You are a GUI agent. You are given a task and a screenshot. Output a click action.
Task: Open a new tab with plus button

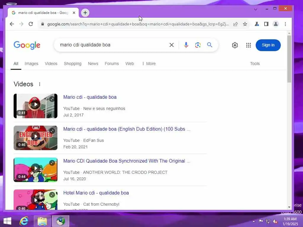coord(85,13)
